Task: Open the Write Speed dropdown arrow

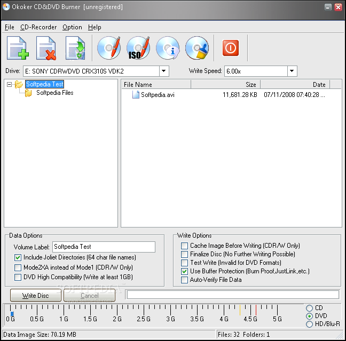Action: click(292, 71)
